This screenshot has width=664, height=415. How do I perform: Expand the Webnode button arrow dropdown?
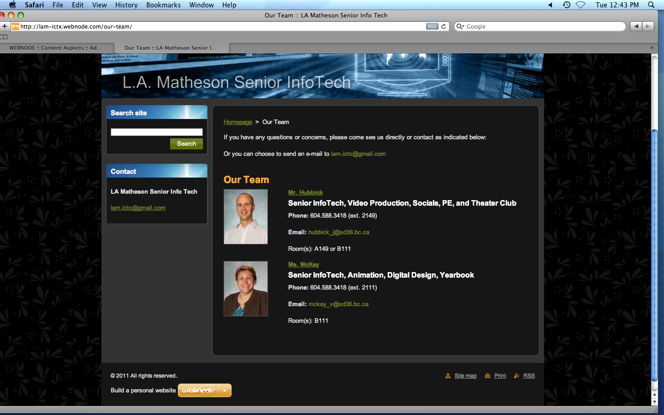(225, 390)
